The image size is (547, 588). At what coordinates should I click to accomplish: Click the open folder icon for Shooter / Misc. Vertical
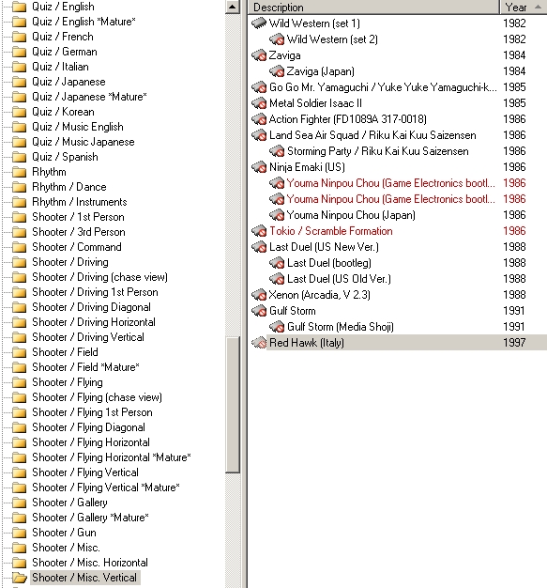coord(20,578)
